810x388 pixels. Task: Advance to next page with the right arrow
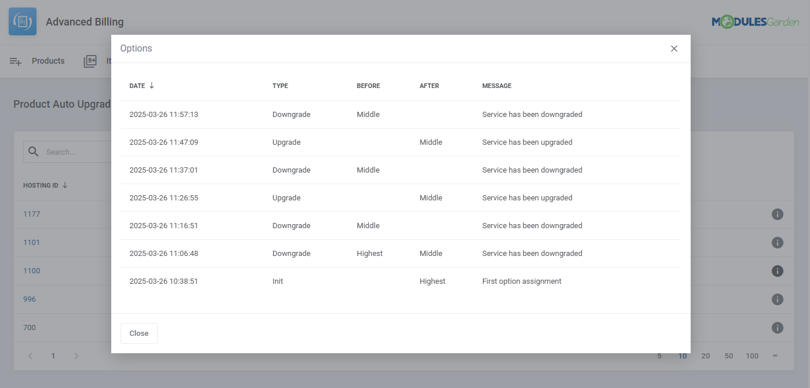coord(76,356)
